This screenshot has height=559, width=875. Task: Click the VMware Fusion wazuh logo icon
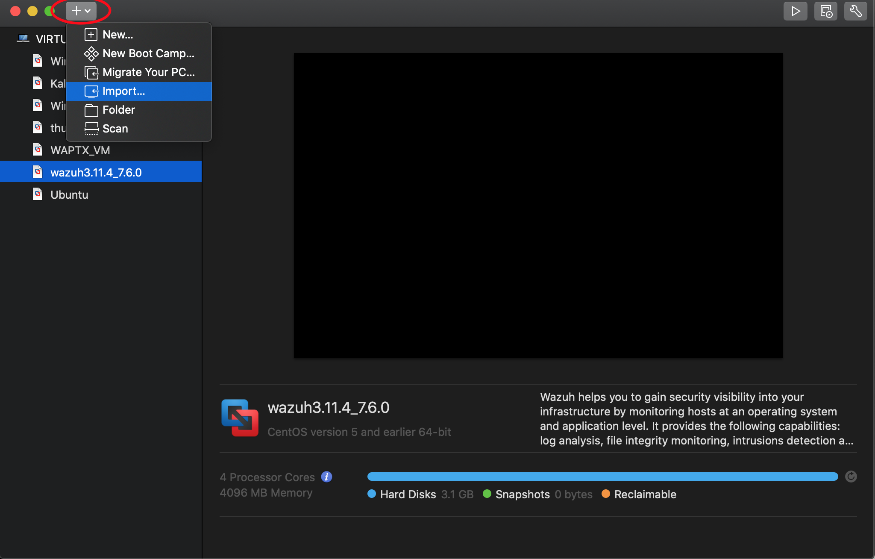[240, 418]
